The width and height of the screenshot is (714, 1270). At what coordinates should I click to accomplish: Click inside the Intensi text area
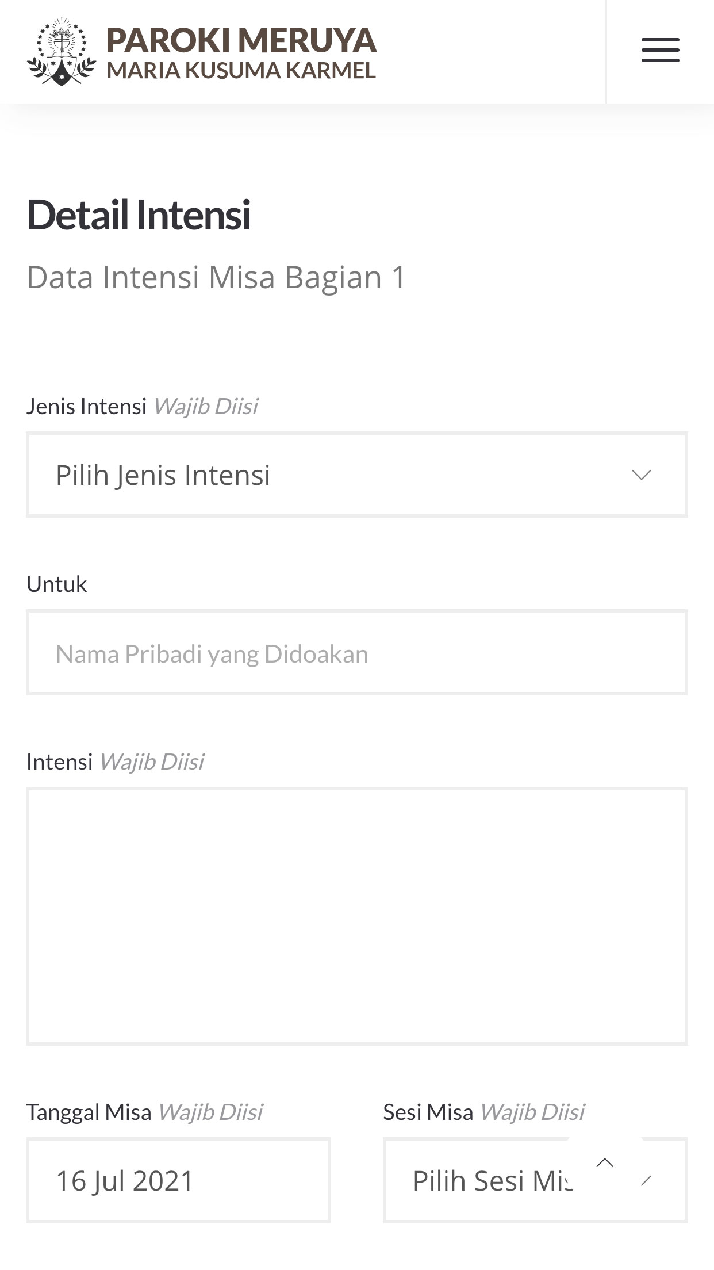coord(356,920)
